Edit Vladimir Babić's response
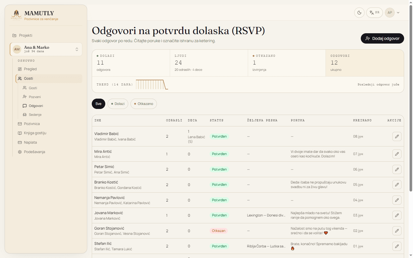Image resolution: width=413 pixels, height=258 pixels. (397, 136)
